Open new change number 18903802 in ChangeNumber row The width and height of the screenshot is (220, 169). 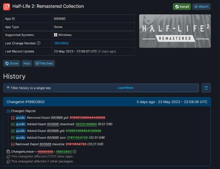64,152
